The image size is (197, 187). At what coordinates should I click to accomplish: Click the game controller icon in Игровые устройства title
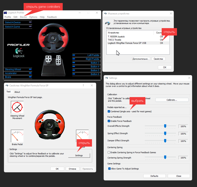coord(105,14)
